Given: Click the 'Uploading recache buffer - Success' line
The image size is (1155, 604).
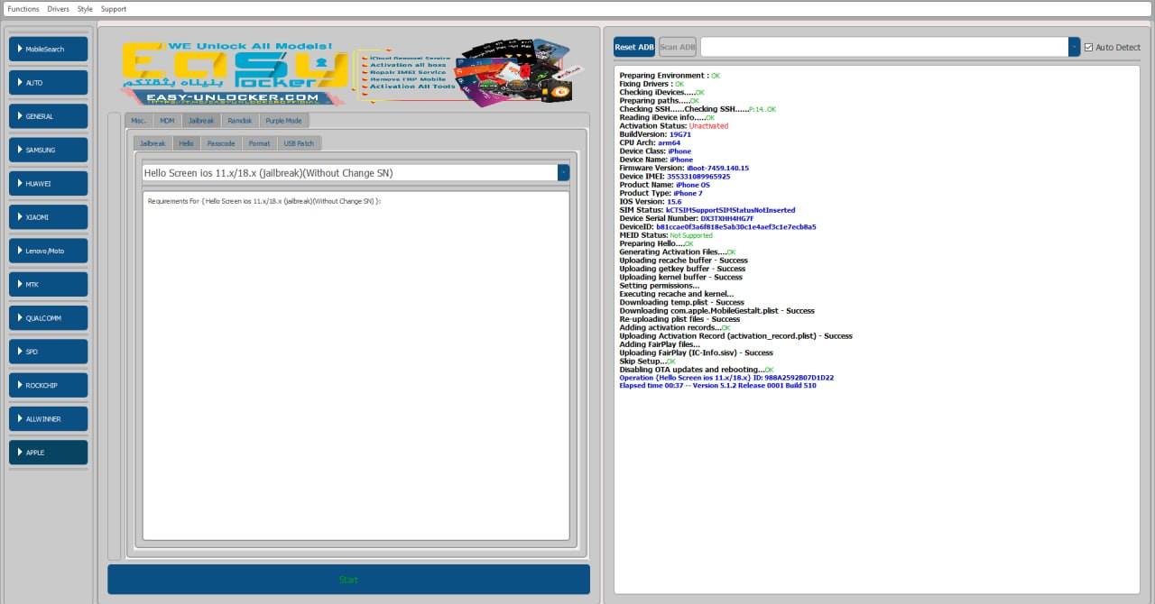Looking at the screenshot, I should 683,261.
